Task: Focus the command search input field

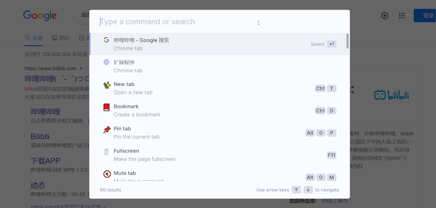Action: tap(178, 22)
